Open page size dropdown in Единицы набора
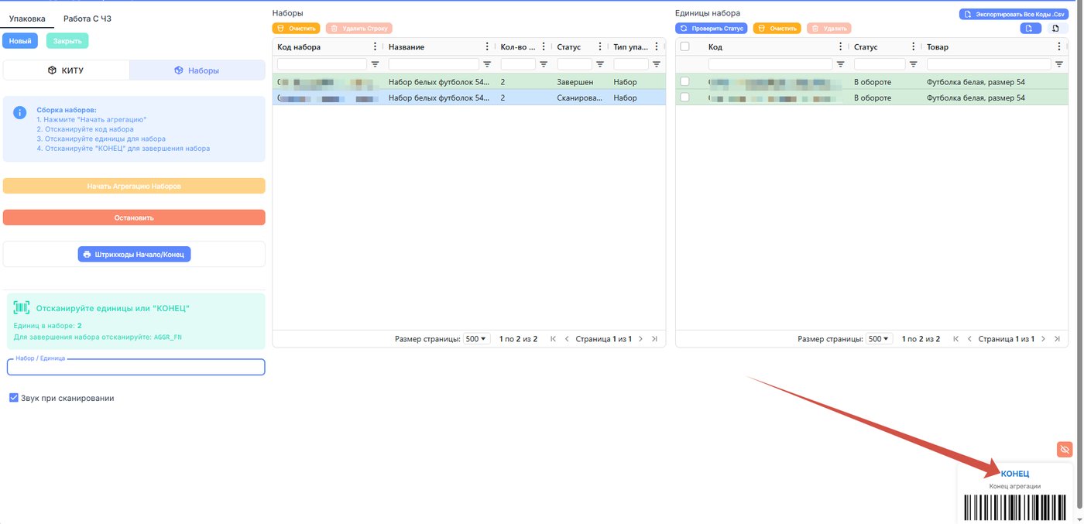Viewport: 1084px width, 524px height. [879, 339]
